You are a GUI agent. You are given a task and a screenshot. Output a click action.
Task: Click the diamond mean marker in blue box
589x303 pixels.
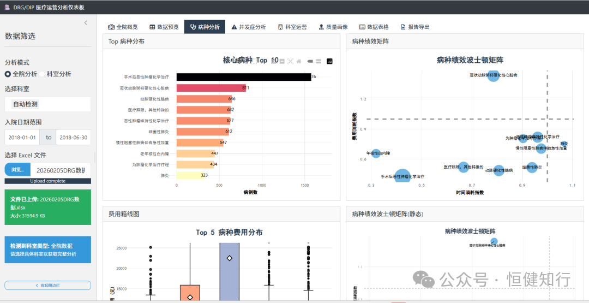(x=230, y=258)
